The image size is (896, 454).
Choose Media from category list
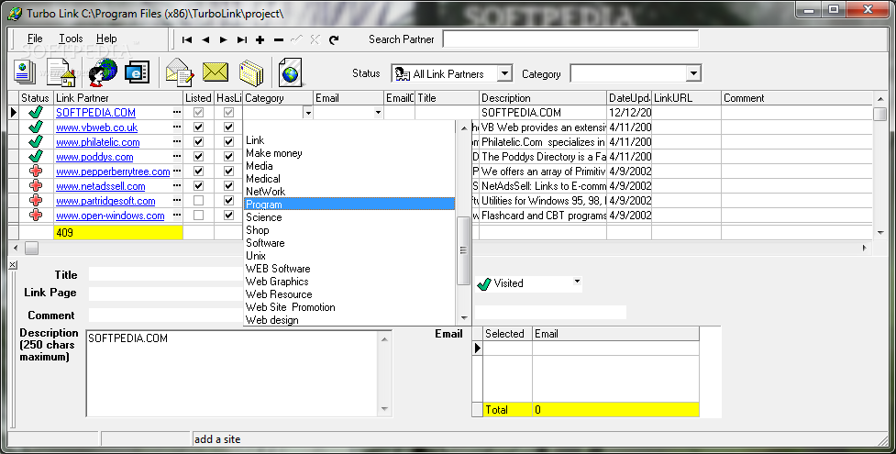point(349,166)
